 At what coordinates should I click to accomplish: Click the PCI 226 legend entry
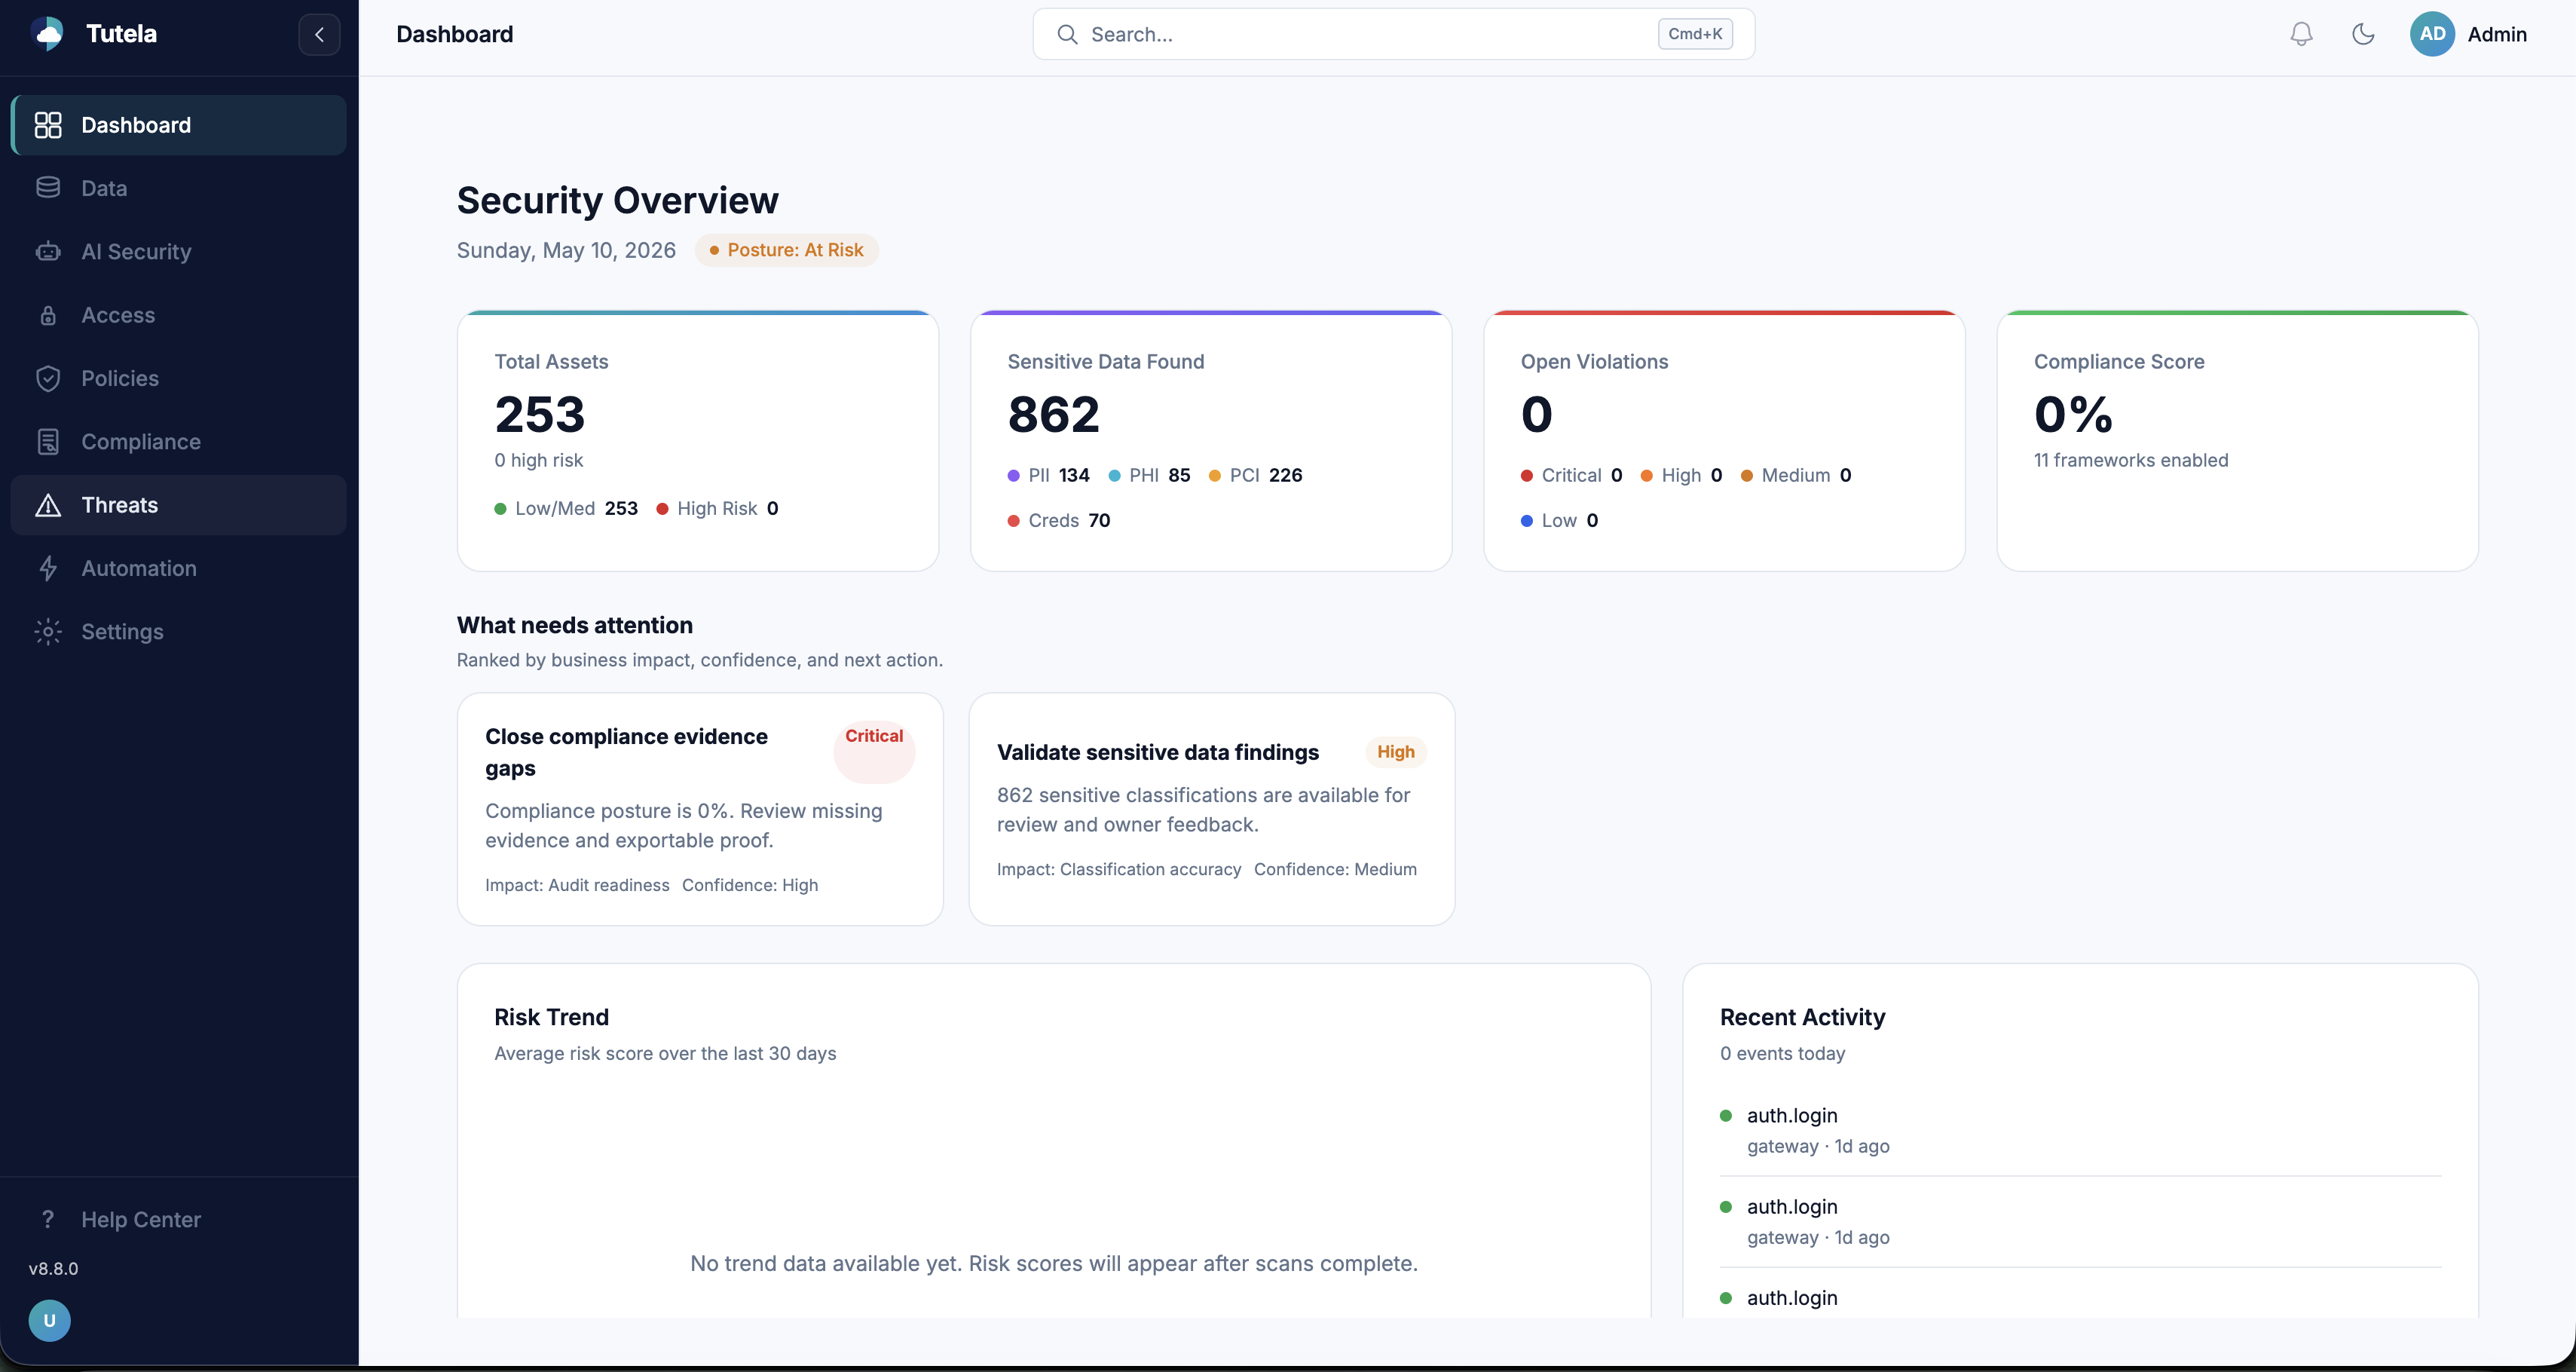[x=1255, y=475]
